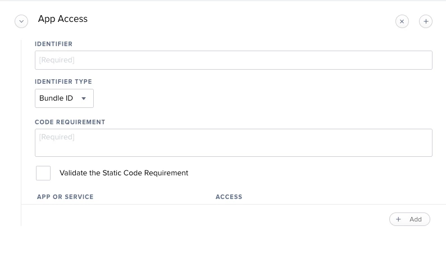Click the App or Service column header
This screenshot has width=446, height=258.
pos(65,197)
